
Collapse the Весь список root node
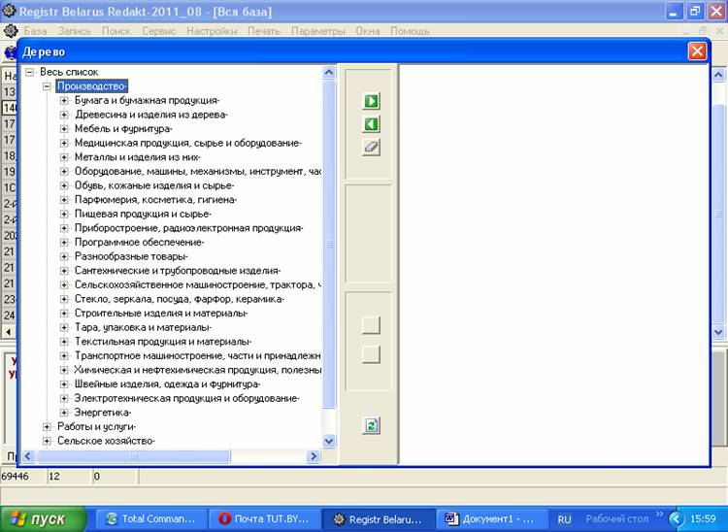[x=30, y=72]
